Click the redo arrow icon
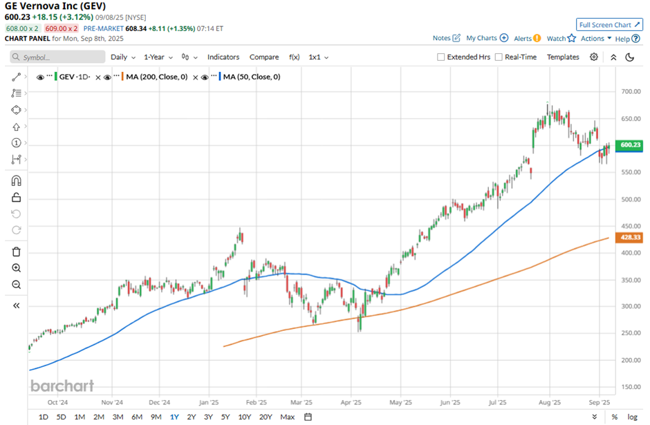Viewport: 650px width, 425px height. [x=16, y=230]
